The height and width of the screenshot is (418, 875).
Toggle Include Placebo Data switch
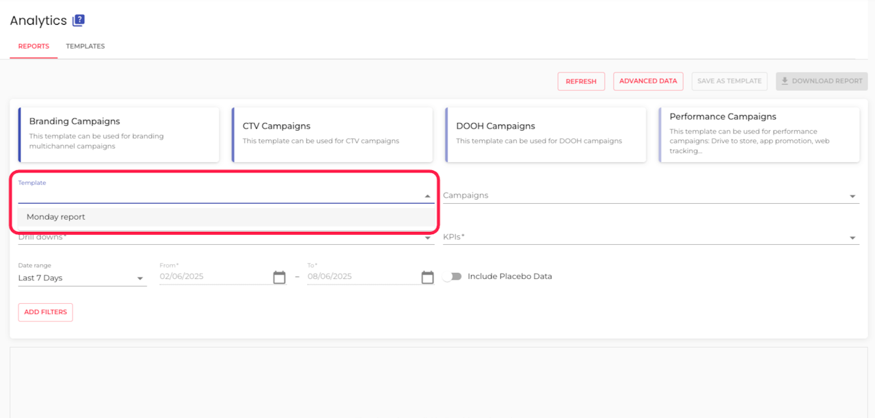point(451,277)
